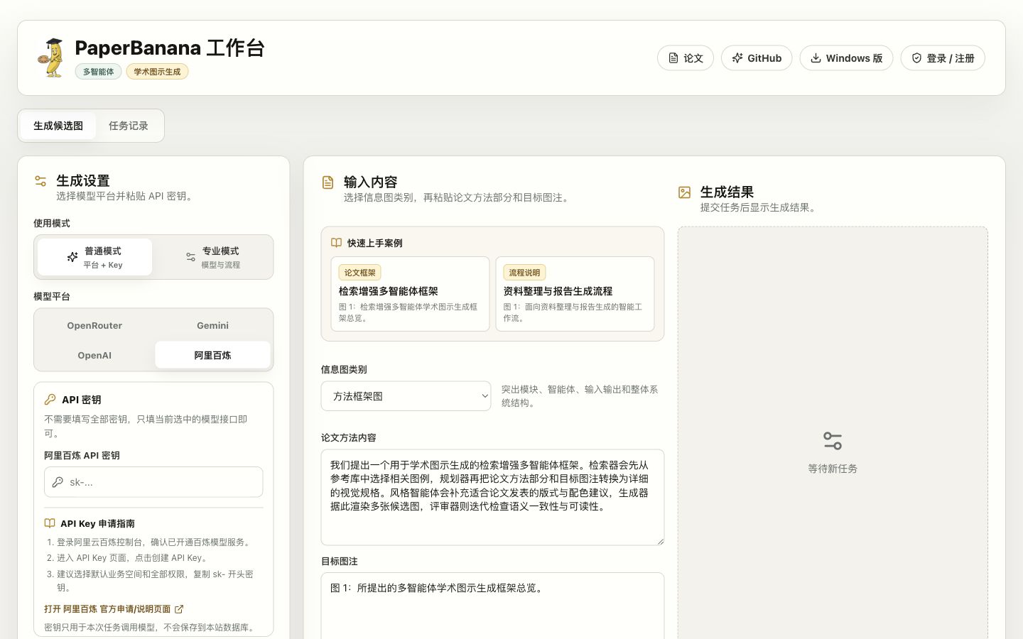Download the Windows 版 client

847,58
